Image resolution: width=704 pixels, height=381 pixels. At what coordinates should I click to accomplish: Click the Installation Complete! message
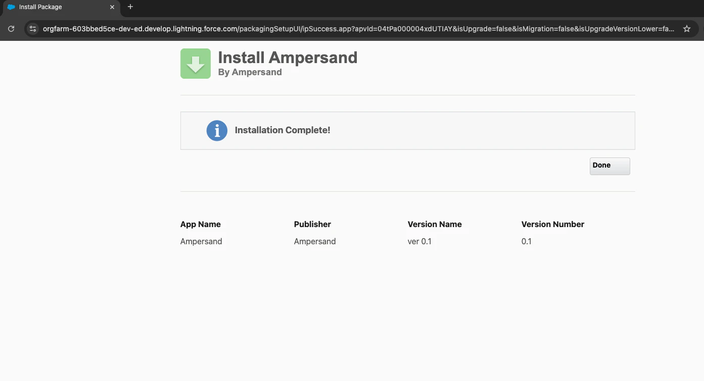(x=283, y=130)
